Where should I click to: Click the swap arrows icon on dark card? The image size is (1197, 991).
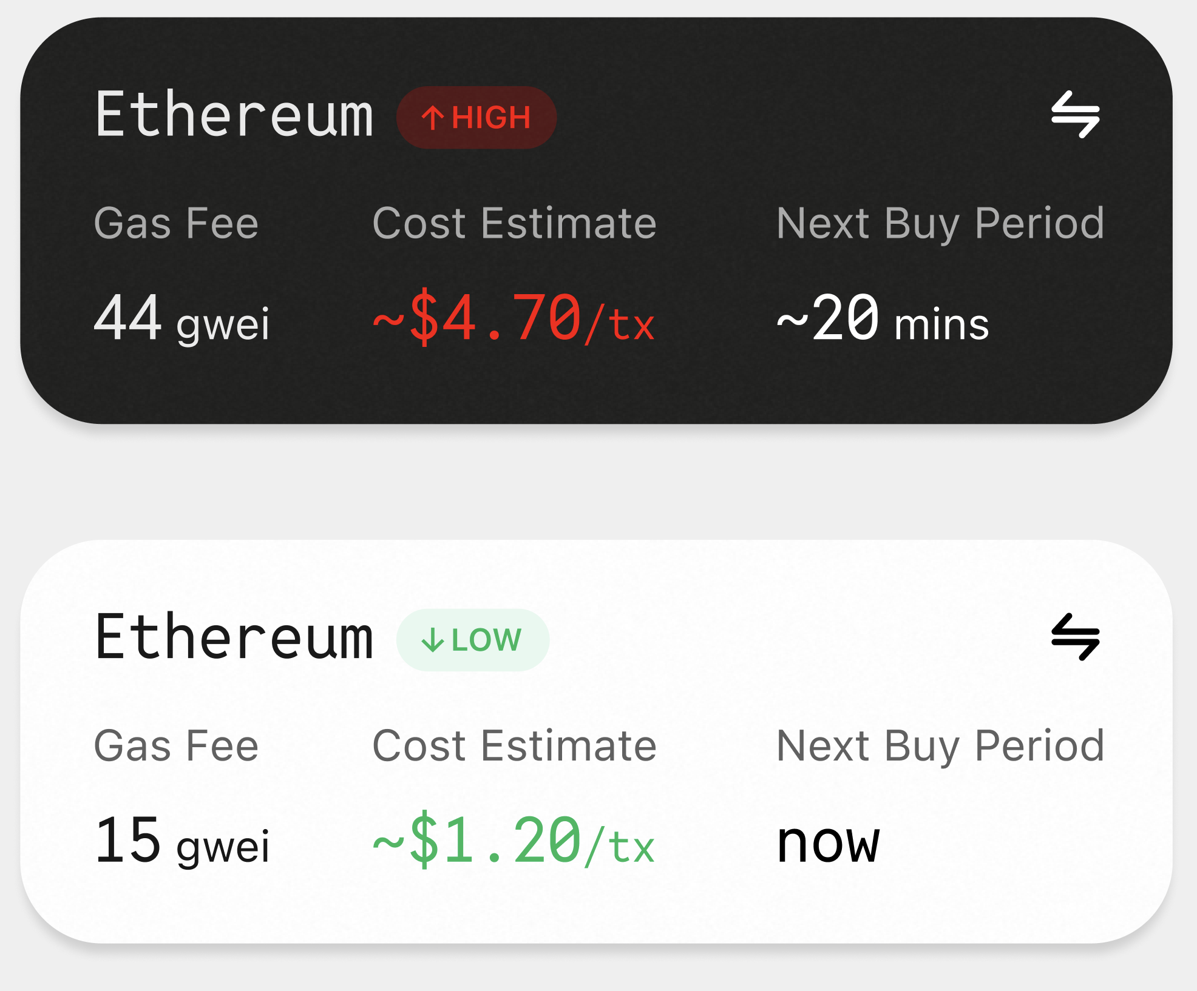click(x=1075, y=115)
